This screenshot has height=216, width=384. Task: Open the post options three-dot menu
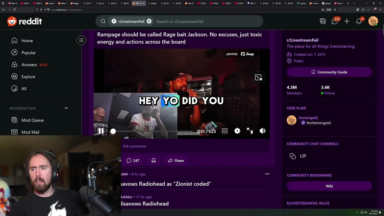(267, 174)
